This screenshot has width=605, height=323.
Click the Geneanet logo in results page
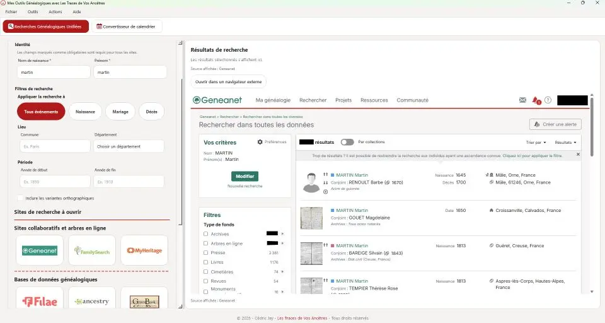point(217,100)
